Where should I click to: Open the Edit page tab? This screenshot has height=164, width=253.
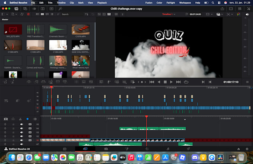(106, 149)
